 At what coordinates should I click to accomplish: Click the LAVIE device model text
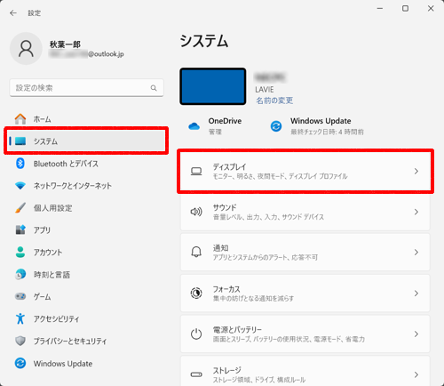[x=265, y=90]
